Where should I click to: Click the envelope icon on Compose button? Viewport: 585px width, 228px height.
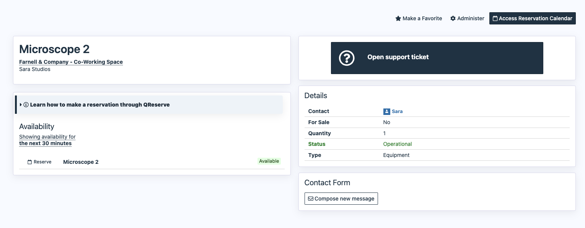pos(311,199)
